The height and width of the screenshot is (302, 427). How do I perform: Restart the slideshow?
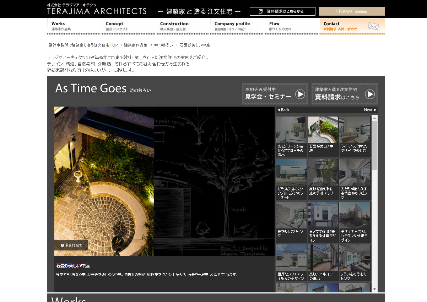click(x=71, y=245)
